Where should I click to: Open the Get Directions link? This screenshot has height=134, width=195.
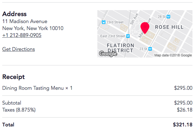(18, 49)
